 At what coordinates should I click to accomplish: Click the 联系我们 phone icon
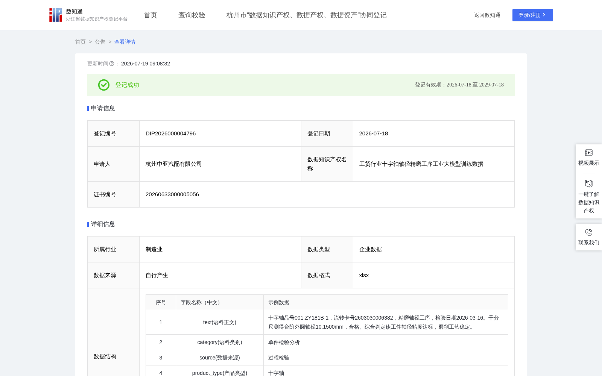[x=589, y=232]
